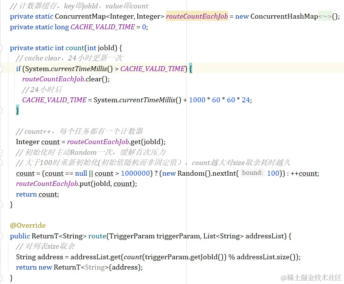Click TriggerParam type in route signature
The height and width of the screenshot is (284, 344).
pos(132,236)
